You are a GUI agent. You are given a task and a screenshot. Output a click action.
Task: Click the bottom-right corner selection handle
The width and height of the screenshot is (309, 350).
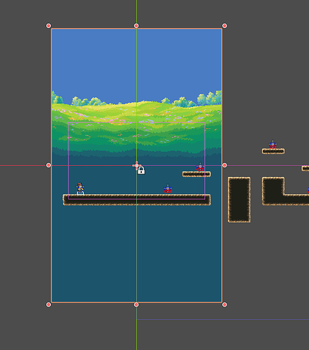(224, 304)
